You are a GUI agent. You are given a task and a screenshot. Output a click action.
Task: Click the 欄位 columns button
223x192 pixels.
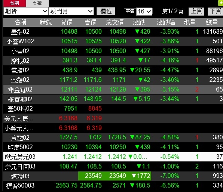click(106, 11)
